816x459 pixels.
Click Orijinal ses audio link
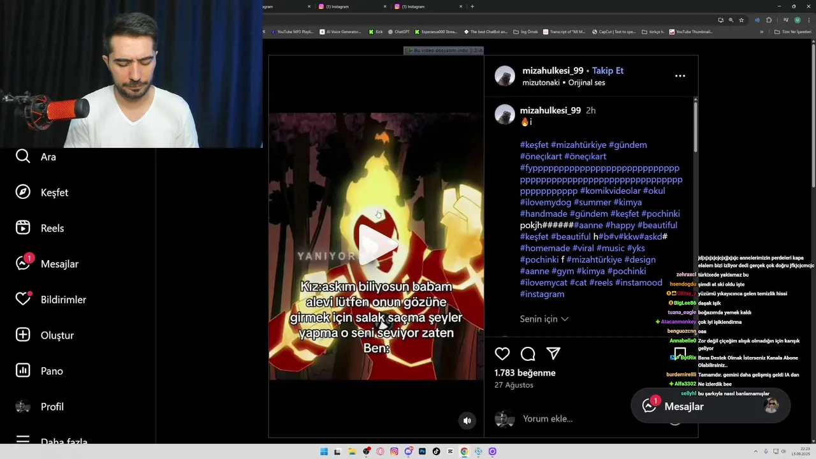pos(586,82)
